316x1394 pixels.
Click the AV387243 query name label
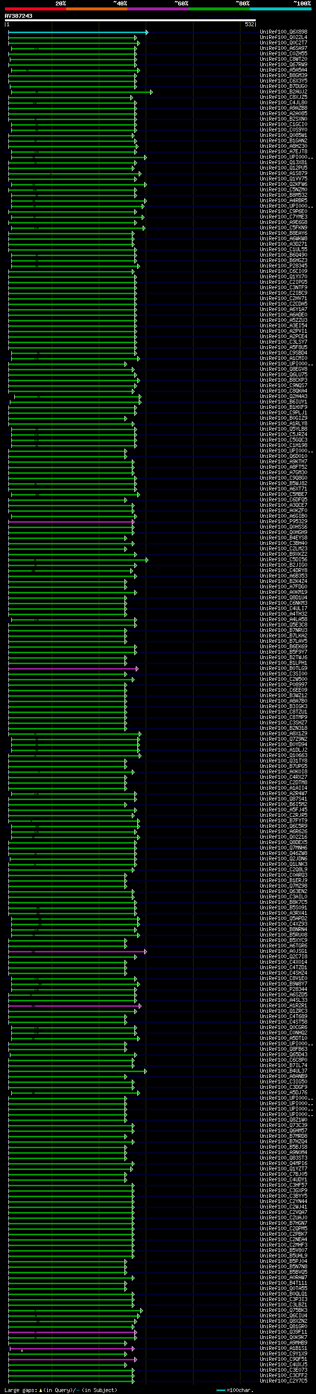point(18,16)
